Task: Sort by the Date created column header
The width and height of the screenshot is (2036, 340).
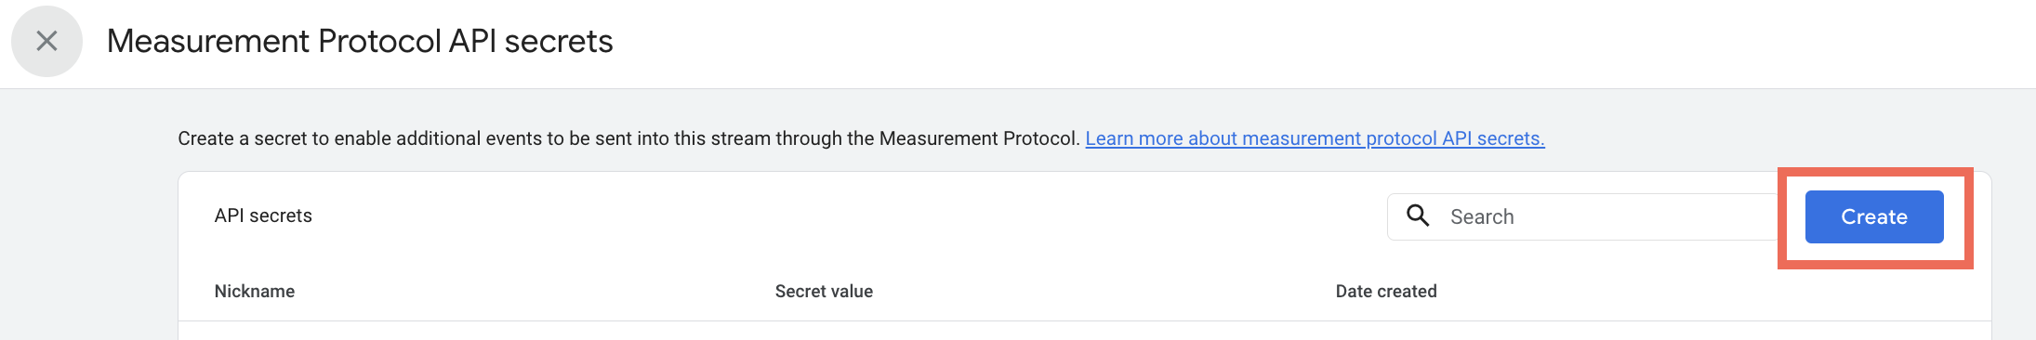Action: (x=1386, y=291)
